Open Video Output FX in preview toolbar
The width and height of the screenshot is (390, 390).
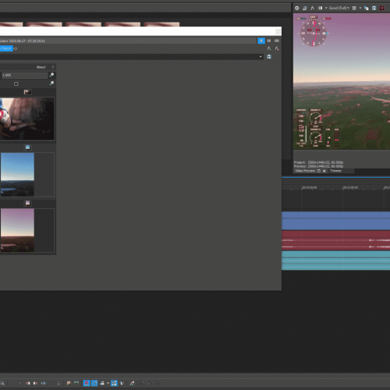313,8
